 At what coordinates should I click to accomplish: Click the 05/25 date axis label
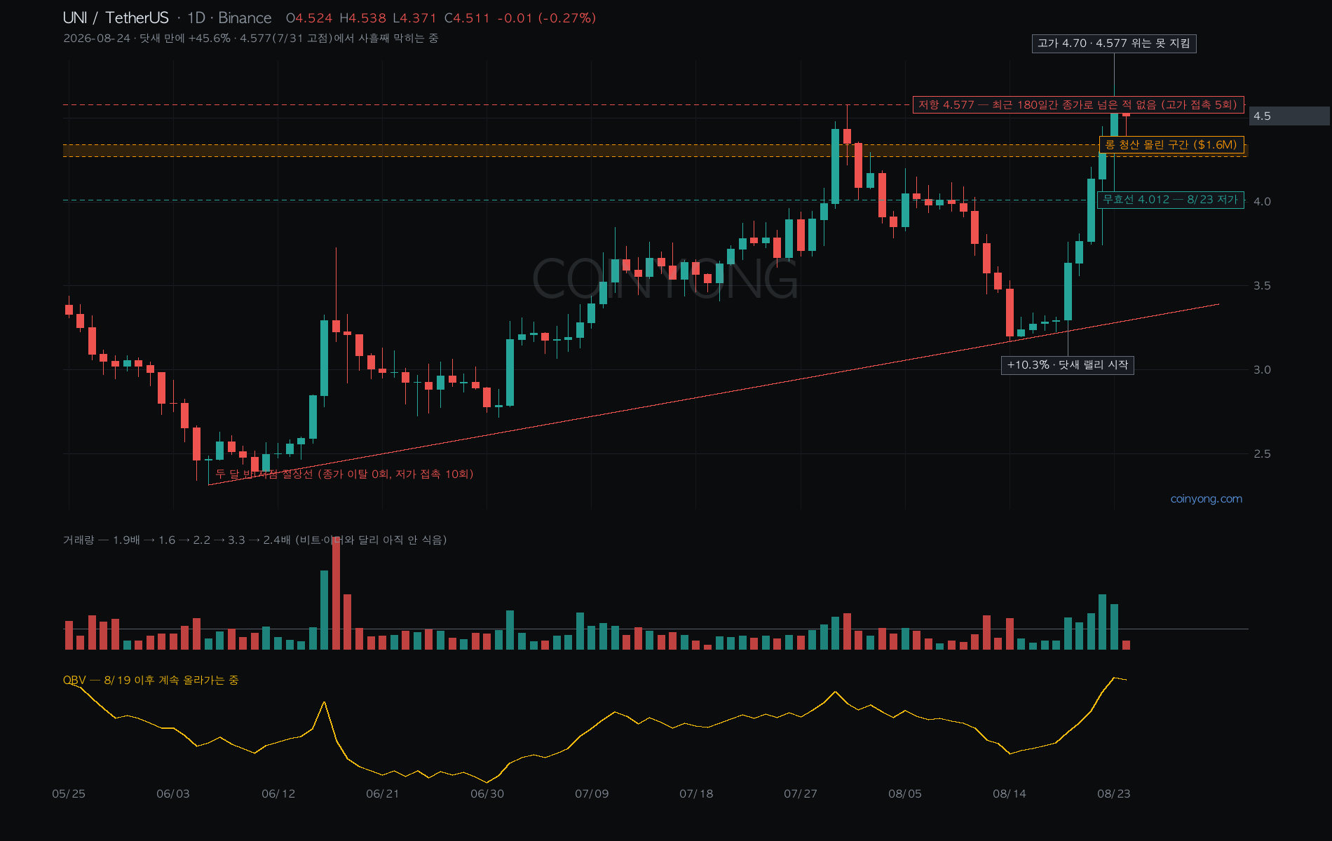coord(69,794)
